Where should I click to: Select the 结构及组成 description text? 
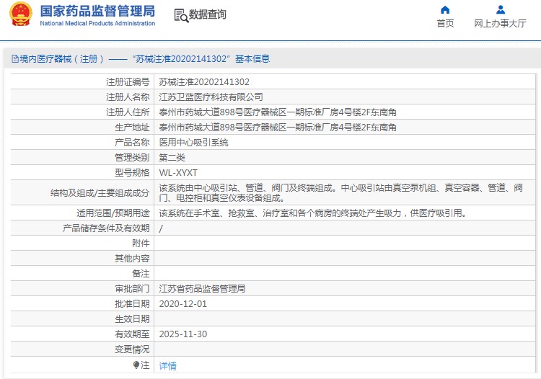pyautogui.click(x=341, y=193)
